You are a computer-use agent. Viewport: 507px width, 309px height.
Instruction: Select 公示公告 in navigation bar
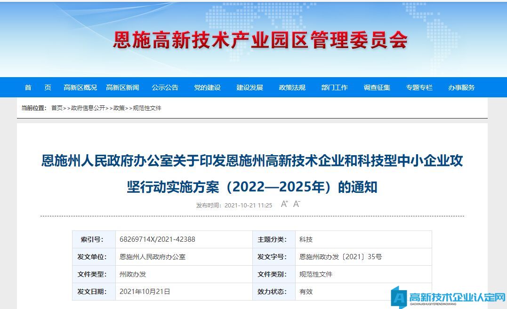(x=165, y=87)
